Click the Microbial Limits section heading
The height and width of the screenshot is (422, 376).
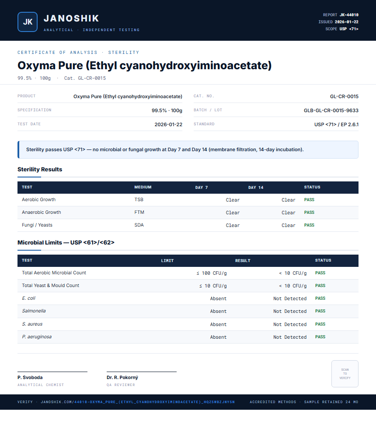66,242
